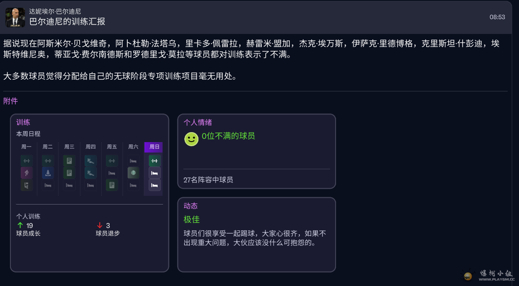Select the 周三 day column header
Image resolution: width=519 pixels, height=286 pixels.
pos(69,147)
